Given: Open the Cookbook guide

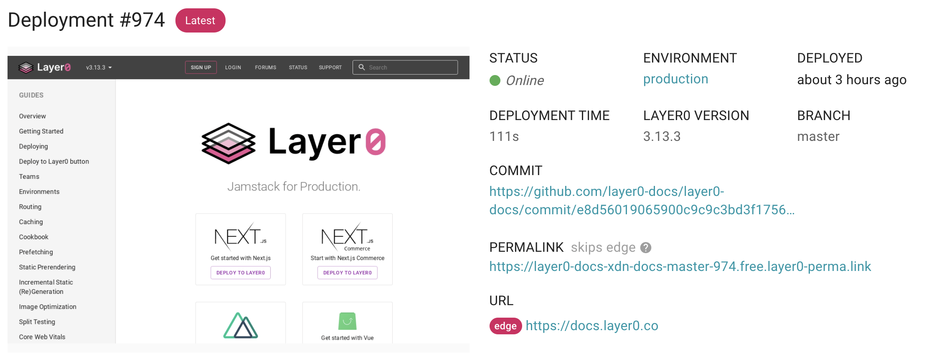Looking at the screenshot, I should 34,237.
